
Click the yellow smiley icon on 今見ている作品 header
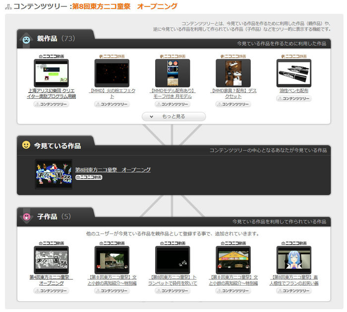26,145
